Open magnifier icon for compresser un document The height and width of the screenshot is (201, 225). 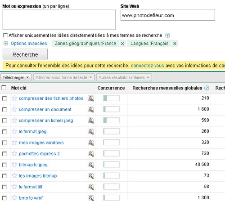tap(91, 109)
